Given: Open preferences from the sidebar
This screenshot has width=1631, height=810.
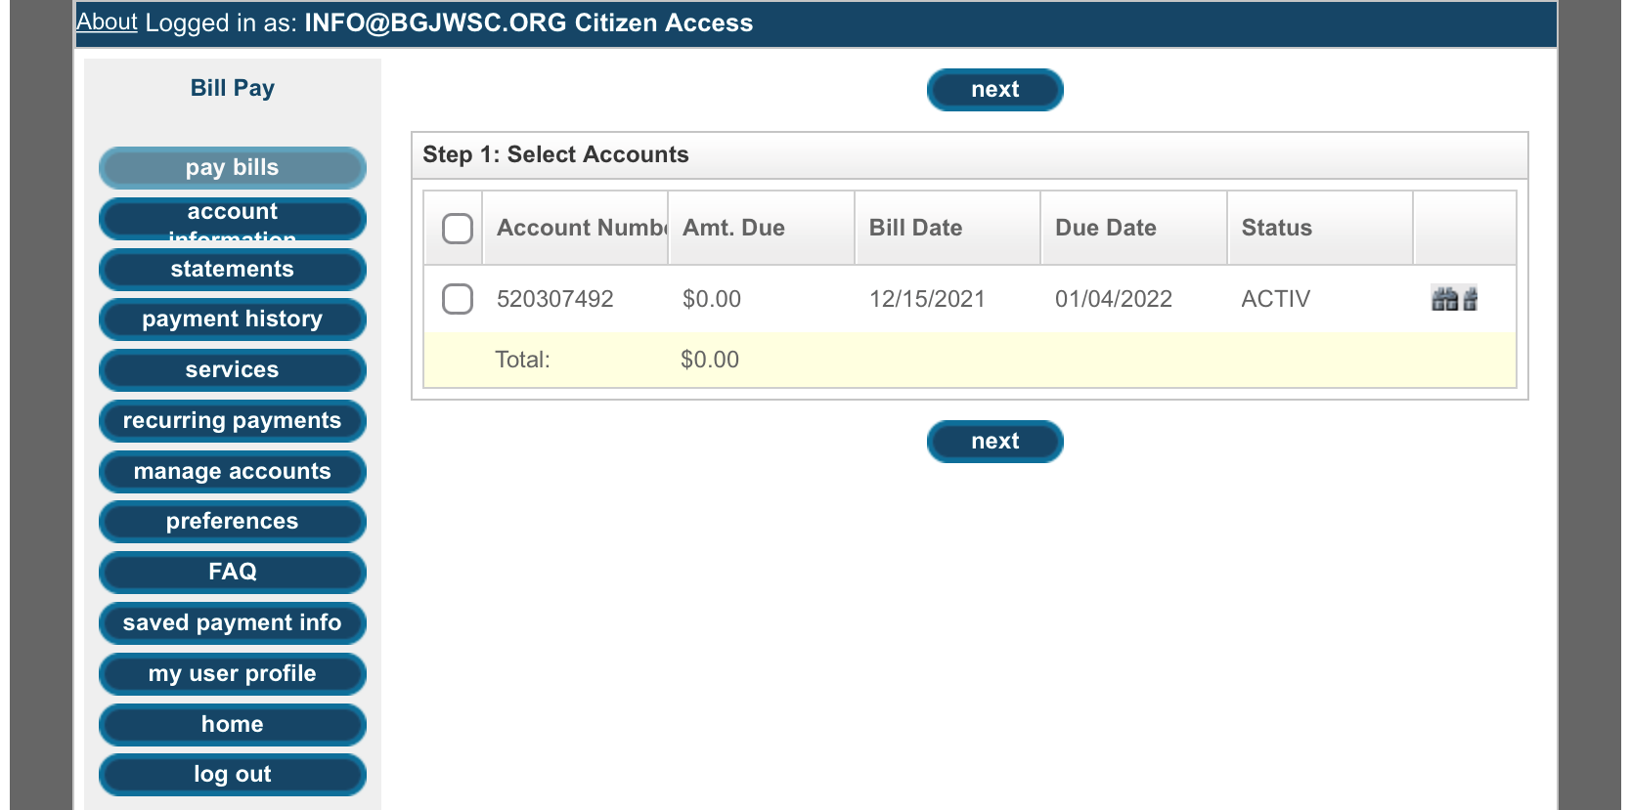Looking at the screenshot, I should point(233,522).
